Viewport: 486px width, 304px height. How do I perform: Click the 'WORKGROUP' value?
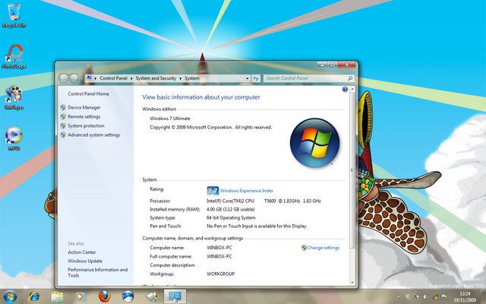click(x=220, y=274)
